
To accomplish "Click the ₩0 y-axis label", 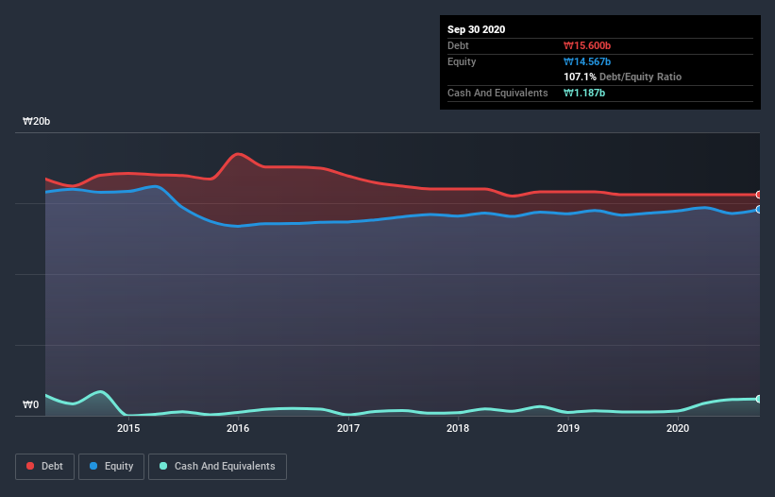I will pos(30,404).
